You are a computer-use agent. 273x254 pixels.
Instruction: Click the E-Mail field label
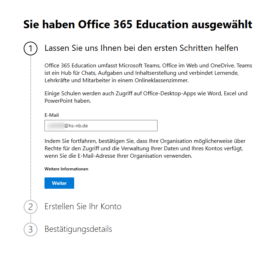pos(52,115)
